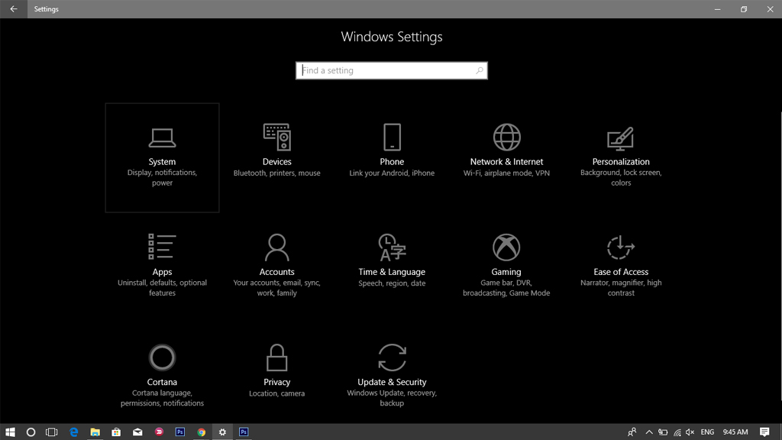Open the Cortana circle icon
Image resolution: width=782 pixels, height=440 pixels.
click(162, 357)
